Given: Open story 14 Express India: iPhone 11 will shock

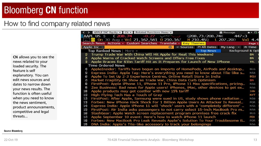Looking at the screenshot, I should pos(168,106).
